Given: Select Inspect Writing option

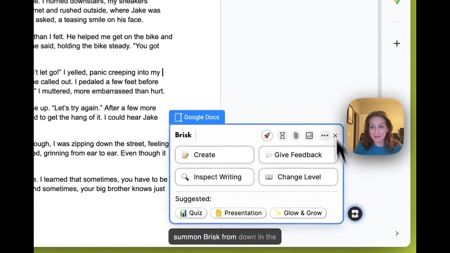Looking at the screenshot, I should pyautogui.click(x=214, y=177).
